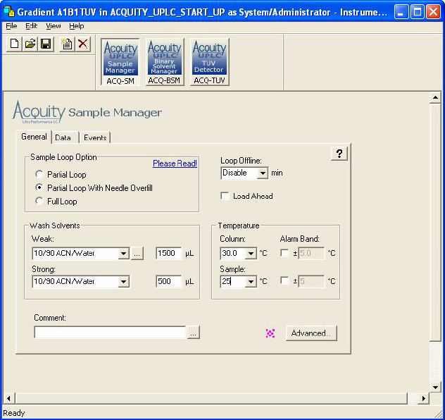
Task: Expand the Strong wash solvent dropdown
Action: point(123,281)
